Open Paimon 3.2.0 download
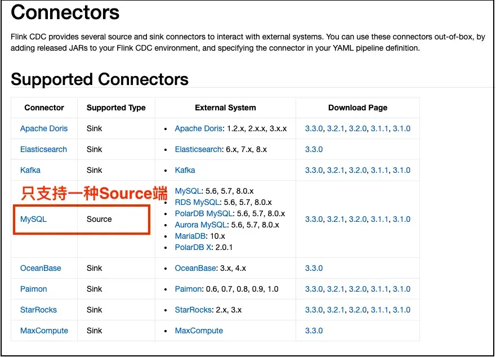 358,289
